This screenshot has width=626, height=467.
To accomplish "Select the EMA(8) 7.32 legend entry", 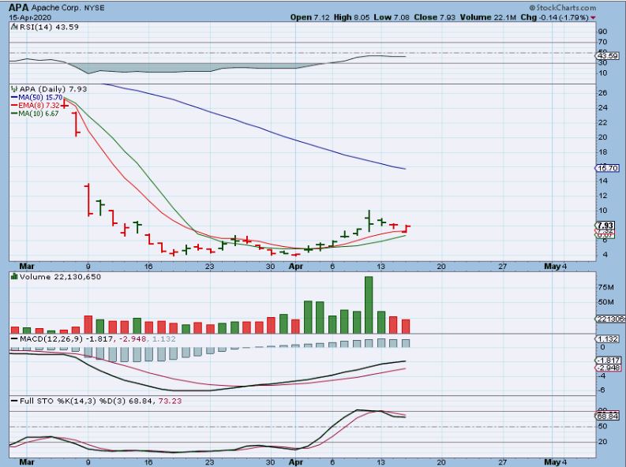I will (36, 105).
